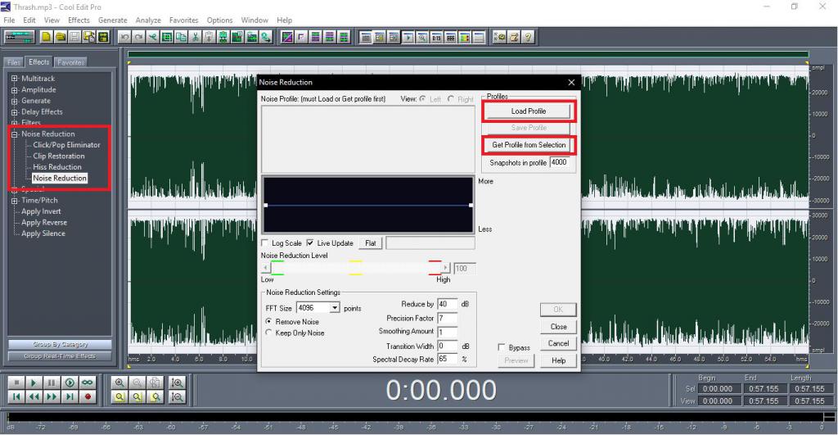Image resolution: width=838 pixels, height=435 pixels.
Task: Click the Trim/crop toolbar icon
Action: (166, 37)
